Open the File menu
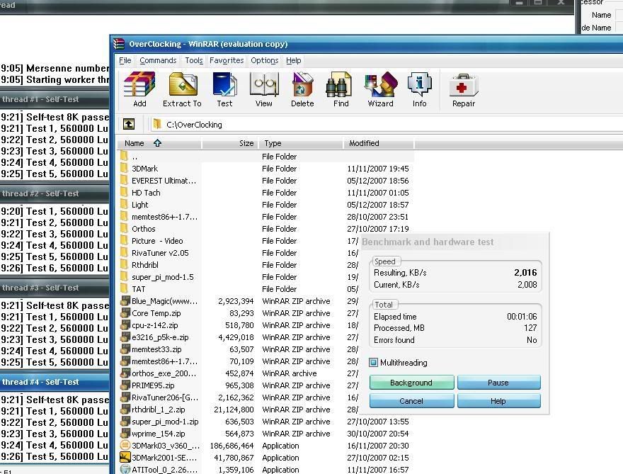This screenshot has height=474, width=623. (125, 60)
